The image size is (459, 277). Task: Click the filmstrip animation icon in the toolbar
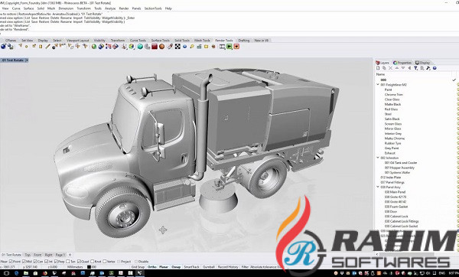pos(223,46)
